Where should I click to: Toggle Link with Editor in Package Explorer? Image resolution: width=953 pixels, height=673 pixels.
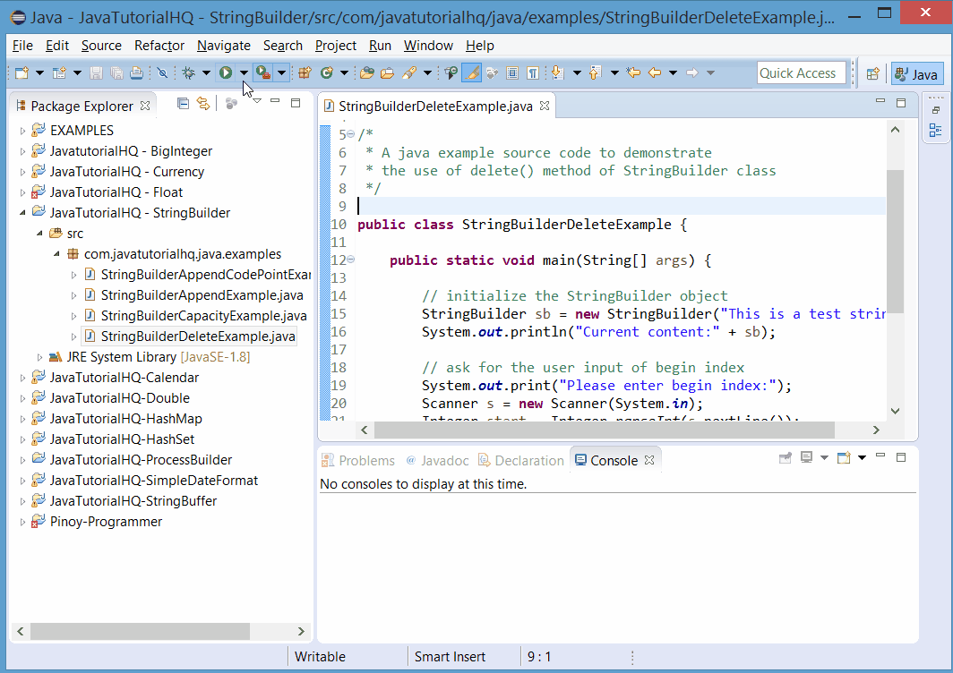coord(202,103)
